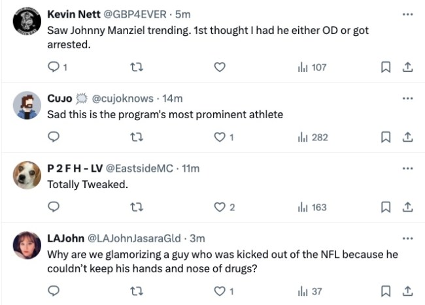Bookmark the 'Totally Tweaked.' tweet

click(x=386, y=207)
